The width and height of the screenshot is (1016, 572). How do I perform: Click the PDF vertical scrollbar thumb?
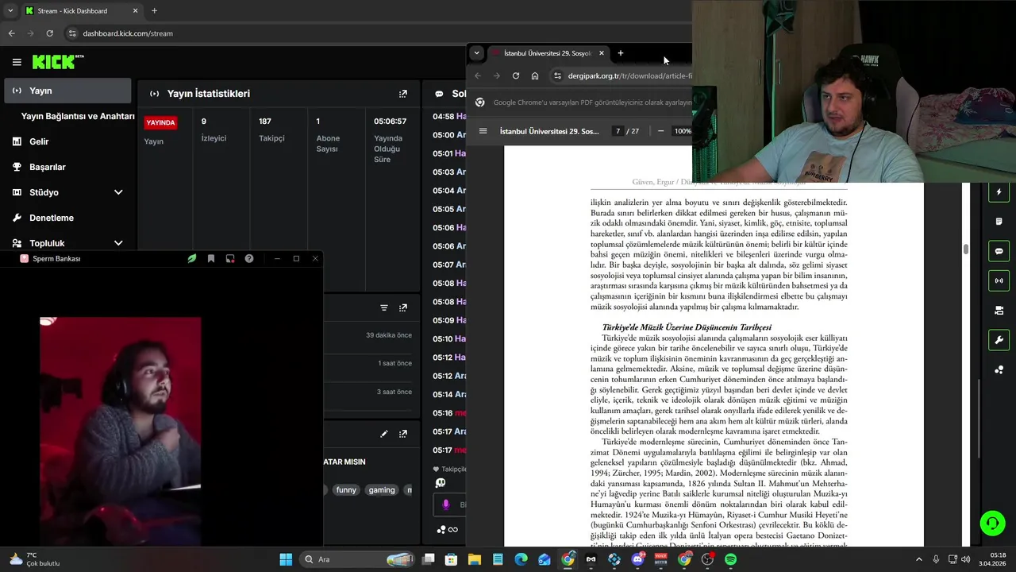[965, 249]
